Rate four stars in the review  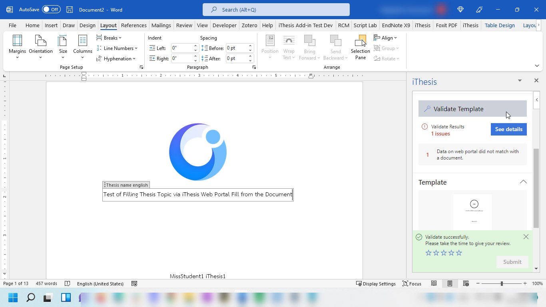pos(451,253)
